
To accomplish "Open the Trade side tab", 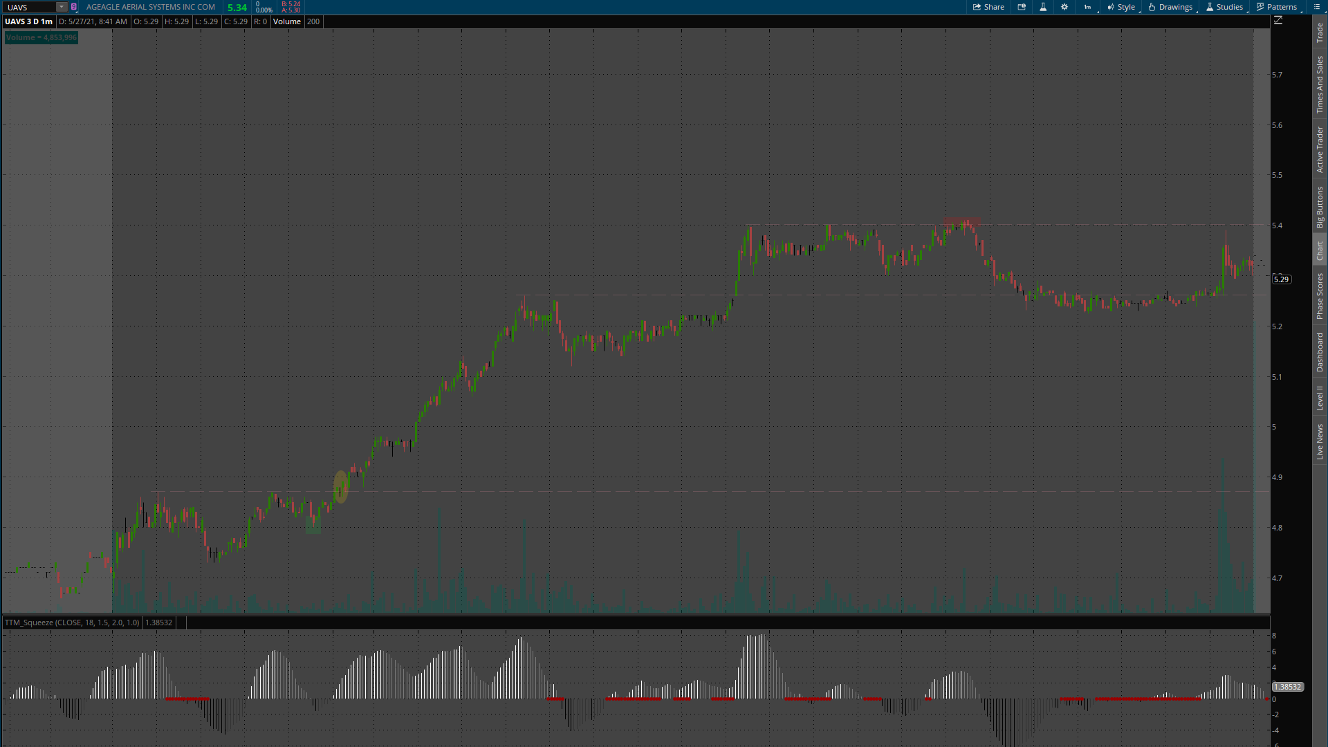I will [x=1320, y=32].
